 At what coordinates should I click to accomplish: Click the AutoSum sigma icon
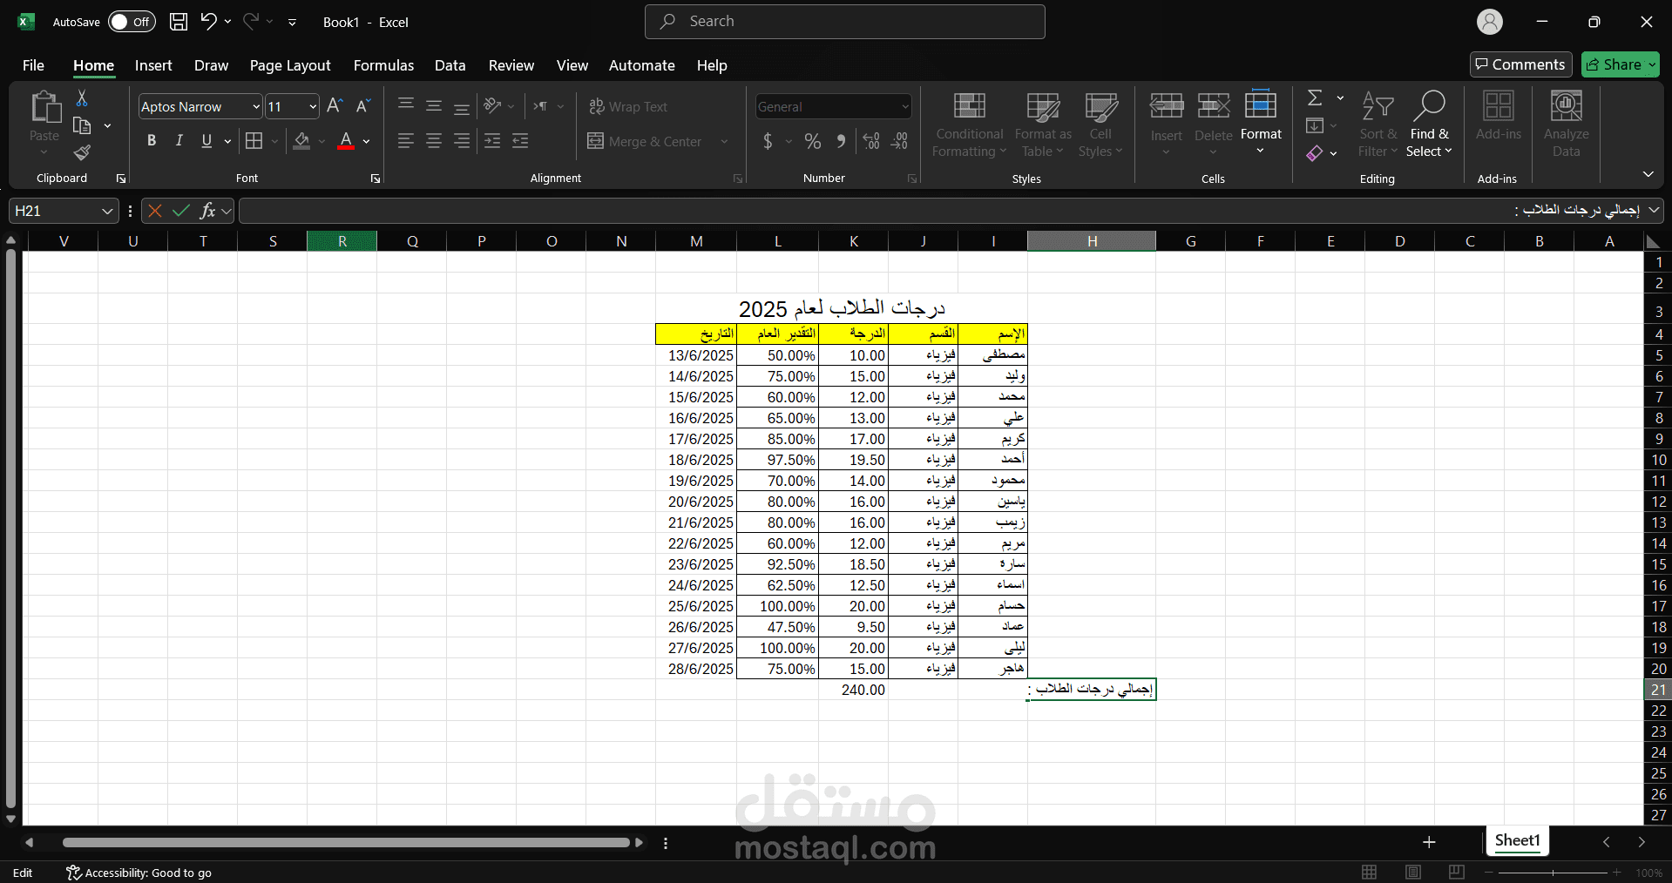point(1315,98)
